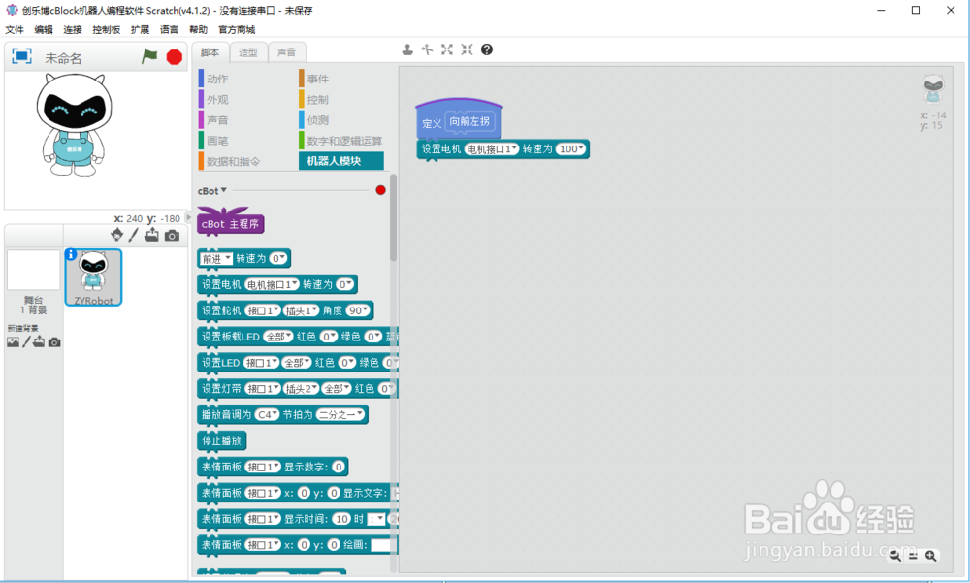Click the shrink-block arrows tool
The image size is (970, 583).
467,49
